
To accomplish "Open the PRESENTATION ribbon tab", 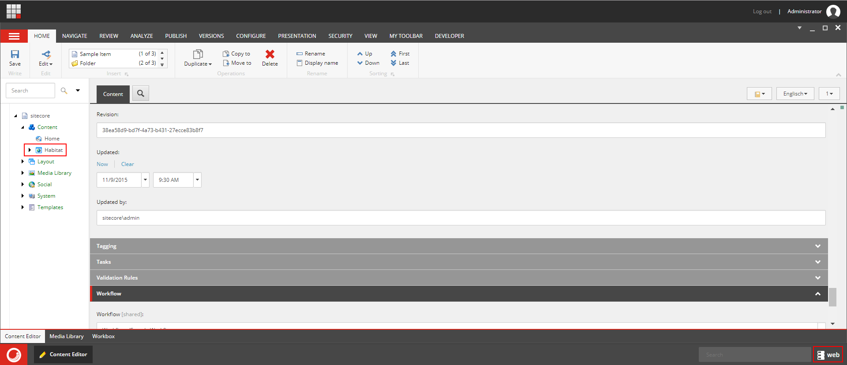I will [297, 36].
